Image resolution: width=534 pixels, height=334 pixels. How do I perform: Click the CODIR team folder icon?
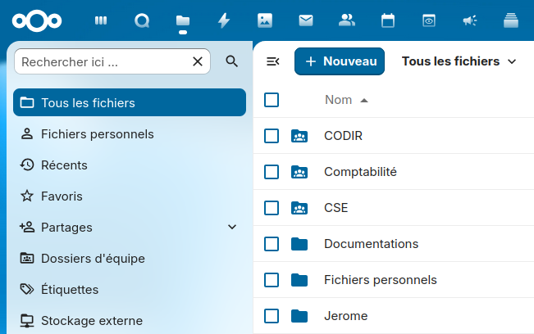pyautogui.click(x=299, y=136)
